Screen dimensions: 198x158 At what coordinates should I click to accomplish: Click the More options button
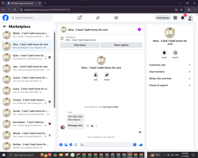point(121,45)
